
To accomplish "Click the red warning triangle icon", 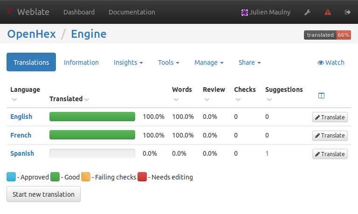I will [x=328, y=12].
